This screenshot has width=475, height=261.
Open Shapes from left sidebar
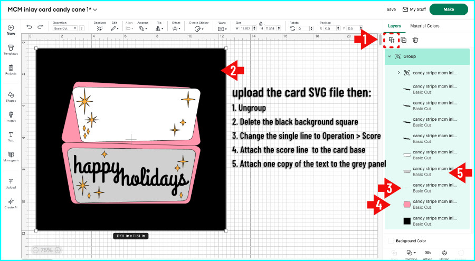(x=11, y=97)
